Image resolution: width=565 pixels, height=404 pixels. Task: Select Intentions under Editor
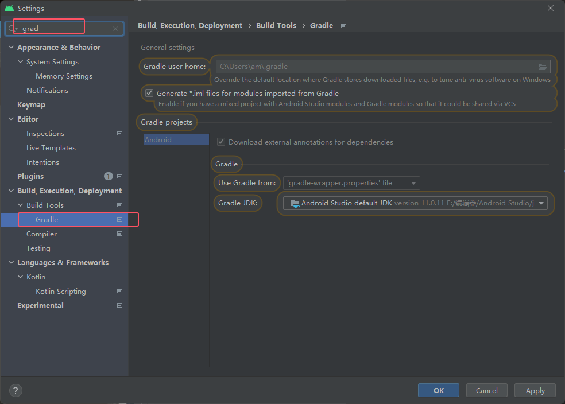coord(43,162)
